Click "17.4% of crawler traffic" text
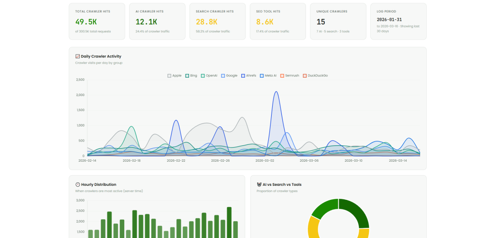Image resolution: width=495 pixels, height=238 pixels. [x=273, y=31]
